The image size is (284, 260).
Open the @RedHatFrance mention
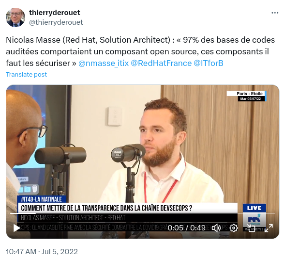pos(161,64)
